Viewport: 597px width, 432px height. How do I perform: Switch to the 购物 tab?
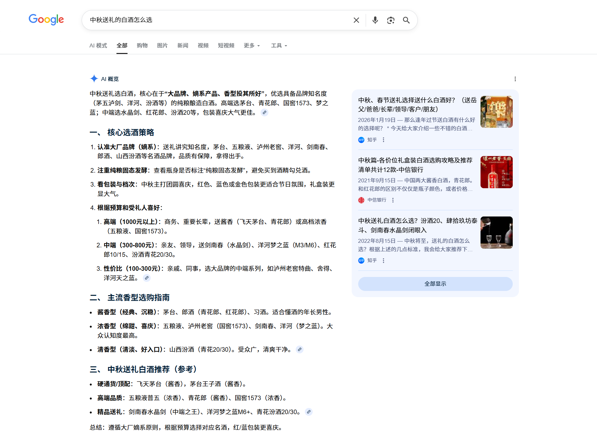(142, 46)
